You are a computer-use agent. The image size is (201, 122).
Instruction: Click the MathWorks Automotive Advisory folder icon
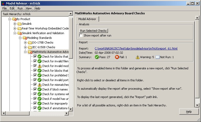[30, 52]
